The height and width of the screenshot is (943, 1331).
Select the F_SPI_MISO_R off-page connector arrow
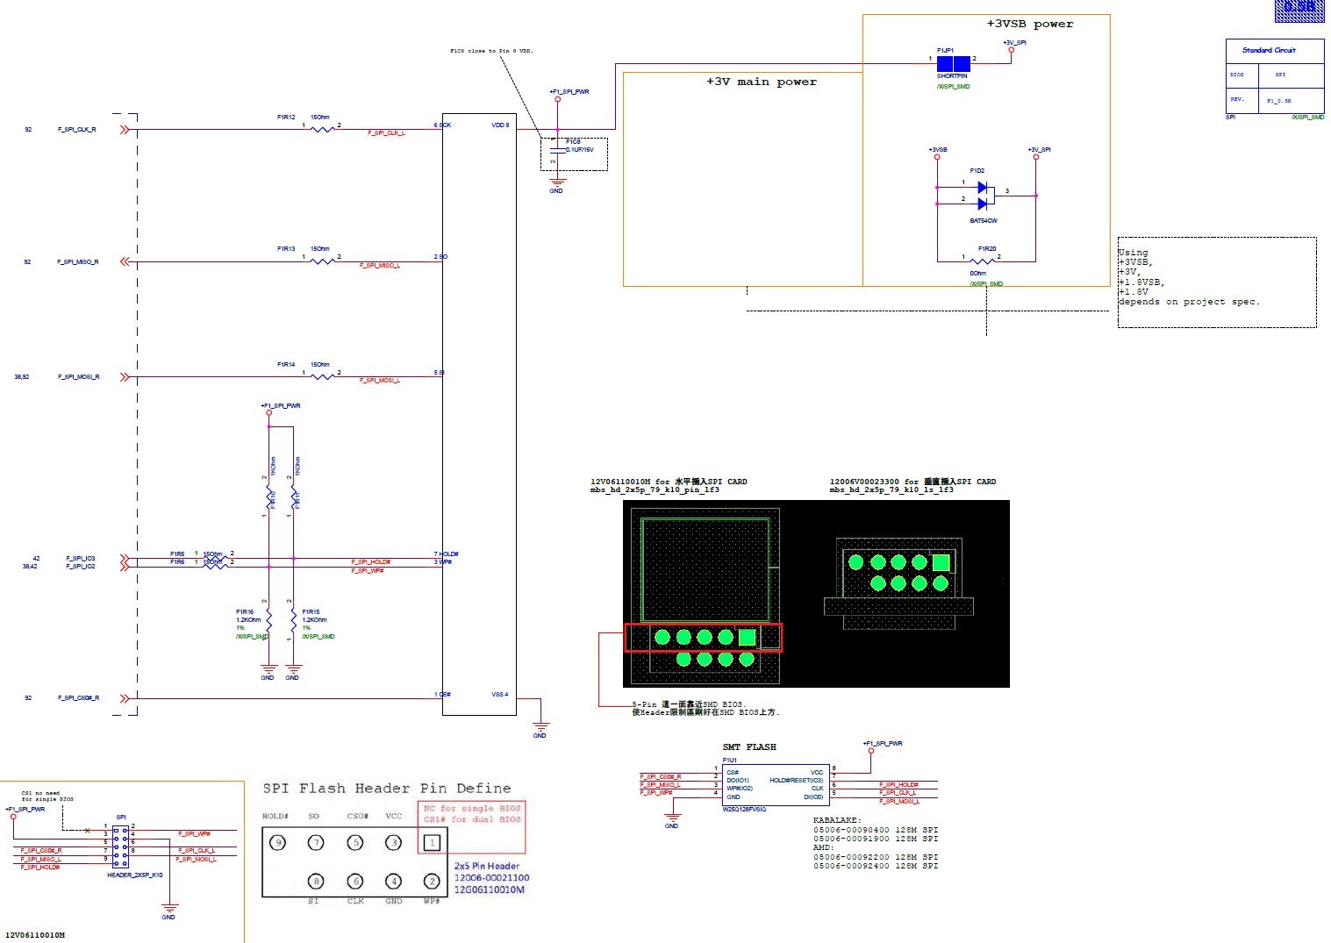(125, 261)
